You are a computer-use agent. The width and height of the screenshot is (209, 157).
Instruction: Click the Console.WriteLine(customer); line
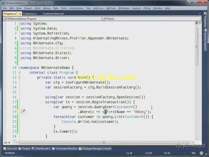point(90,121)
